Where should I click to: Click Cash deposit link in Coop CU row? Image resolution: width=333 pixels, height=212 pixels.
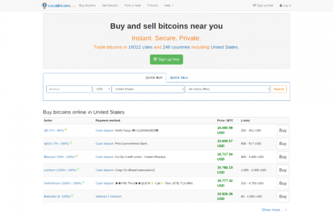point(104,170)
